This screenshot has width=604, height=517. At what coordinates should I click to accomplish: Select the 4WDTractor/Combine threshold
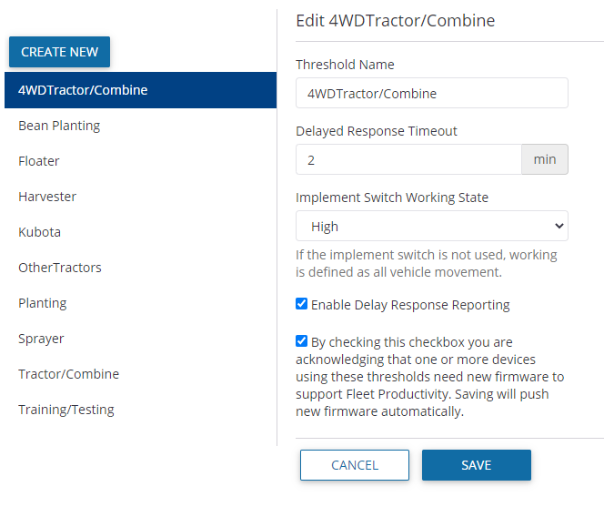[x=138, y=90]
